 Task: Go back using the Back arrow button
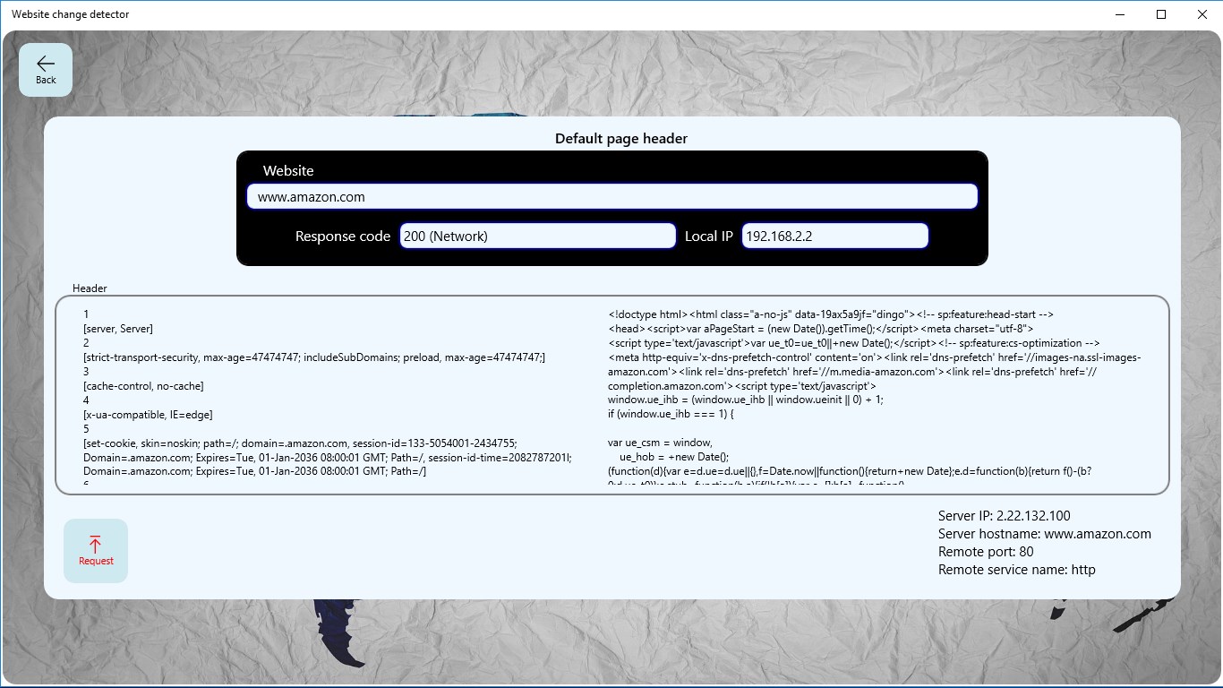pos(46,70)
